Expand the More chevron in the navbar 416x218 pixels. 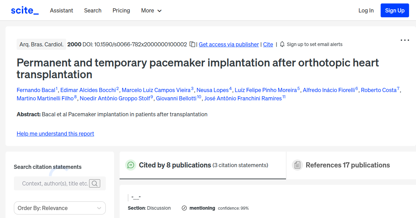pos(160,11)
